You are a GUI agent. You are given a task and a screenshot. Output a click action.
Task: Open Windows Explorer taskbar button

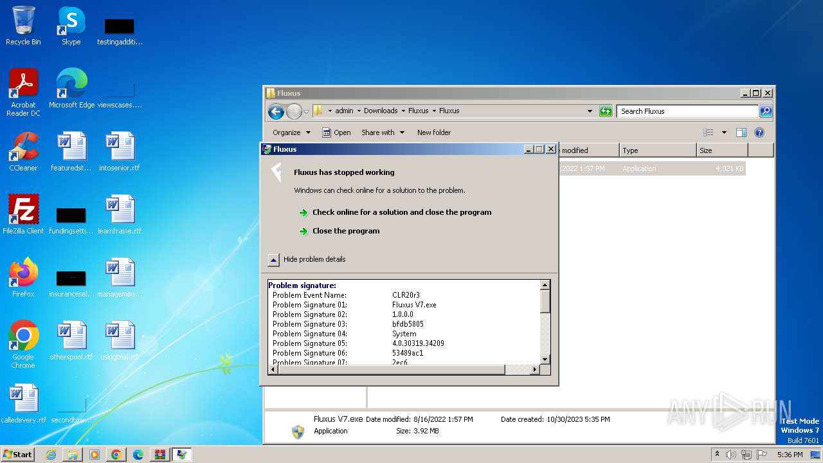pyautogui.click(x=73, y=455)
